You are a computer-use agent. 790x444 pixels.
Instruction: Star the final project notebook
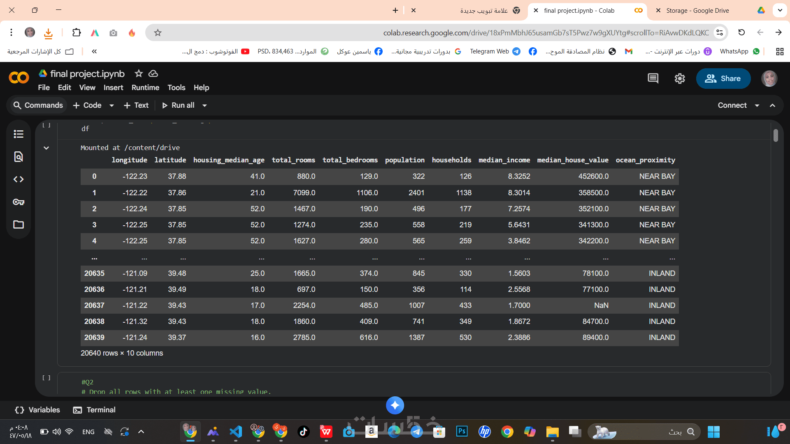(139, 74)
